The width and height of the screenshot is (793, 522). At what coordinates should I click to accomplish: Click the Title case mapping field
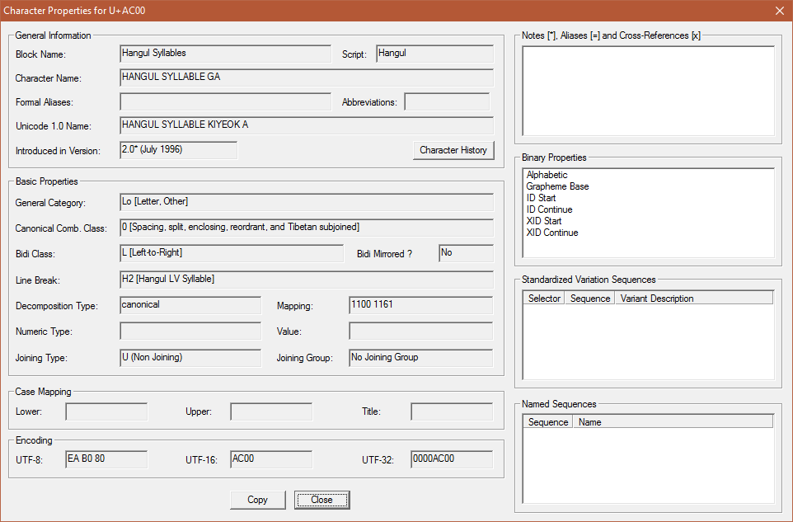[452, 411]
